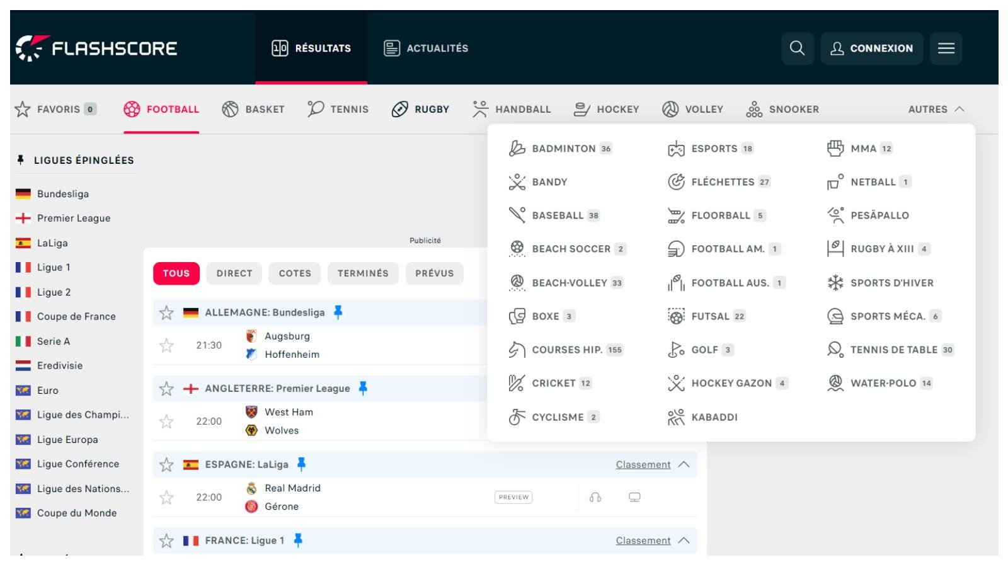
Task: Click the CONNEXION login button
Action: [x=872, y=48]
